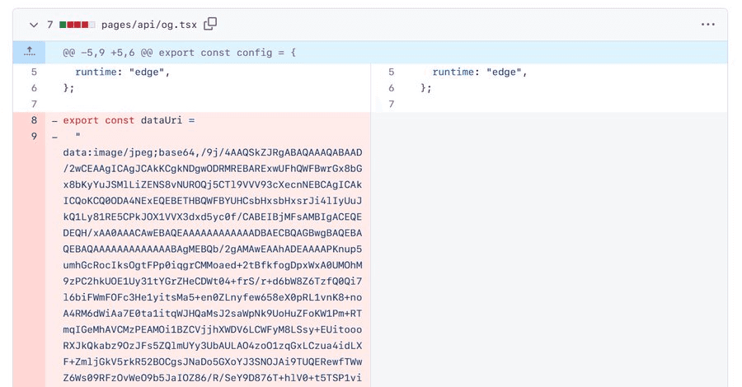The height and width of the screenshot is (387, 742).
Task: Click the deleted "export const dataUri =" code
Action: click(x=129, y=120)
